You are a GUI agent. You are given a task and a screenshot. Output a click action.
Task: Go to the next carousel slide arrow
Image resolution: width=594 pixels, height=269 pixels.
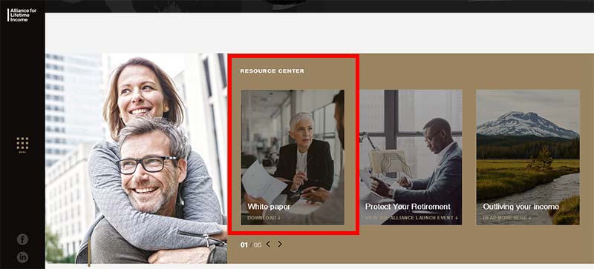tap(280, 244)
